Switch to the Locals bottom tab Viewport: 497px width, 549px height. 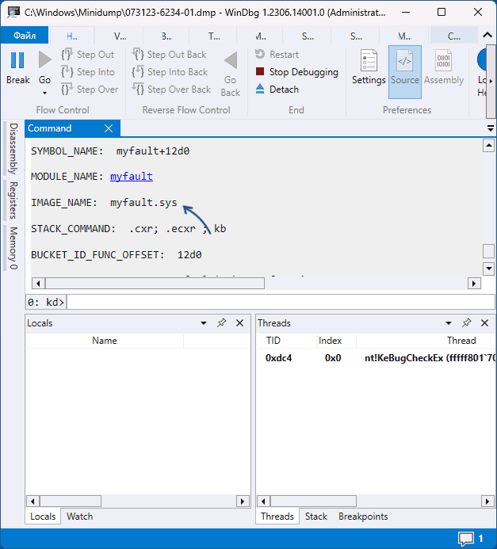(43, 517)
